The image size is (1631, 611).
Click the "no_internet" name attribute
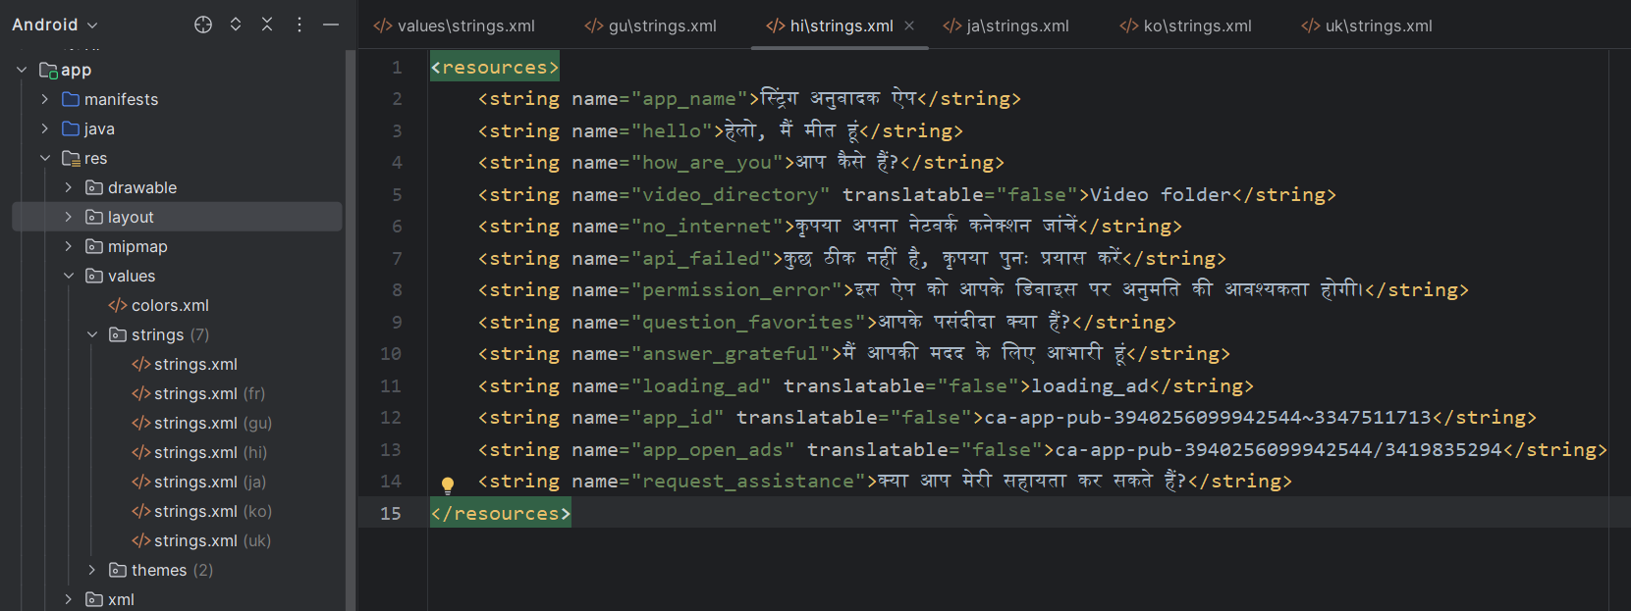click(707, 227)
